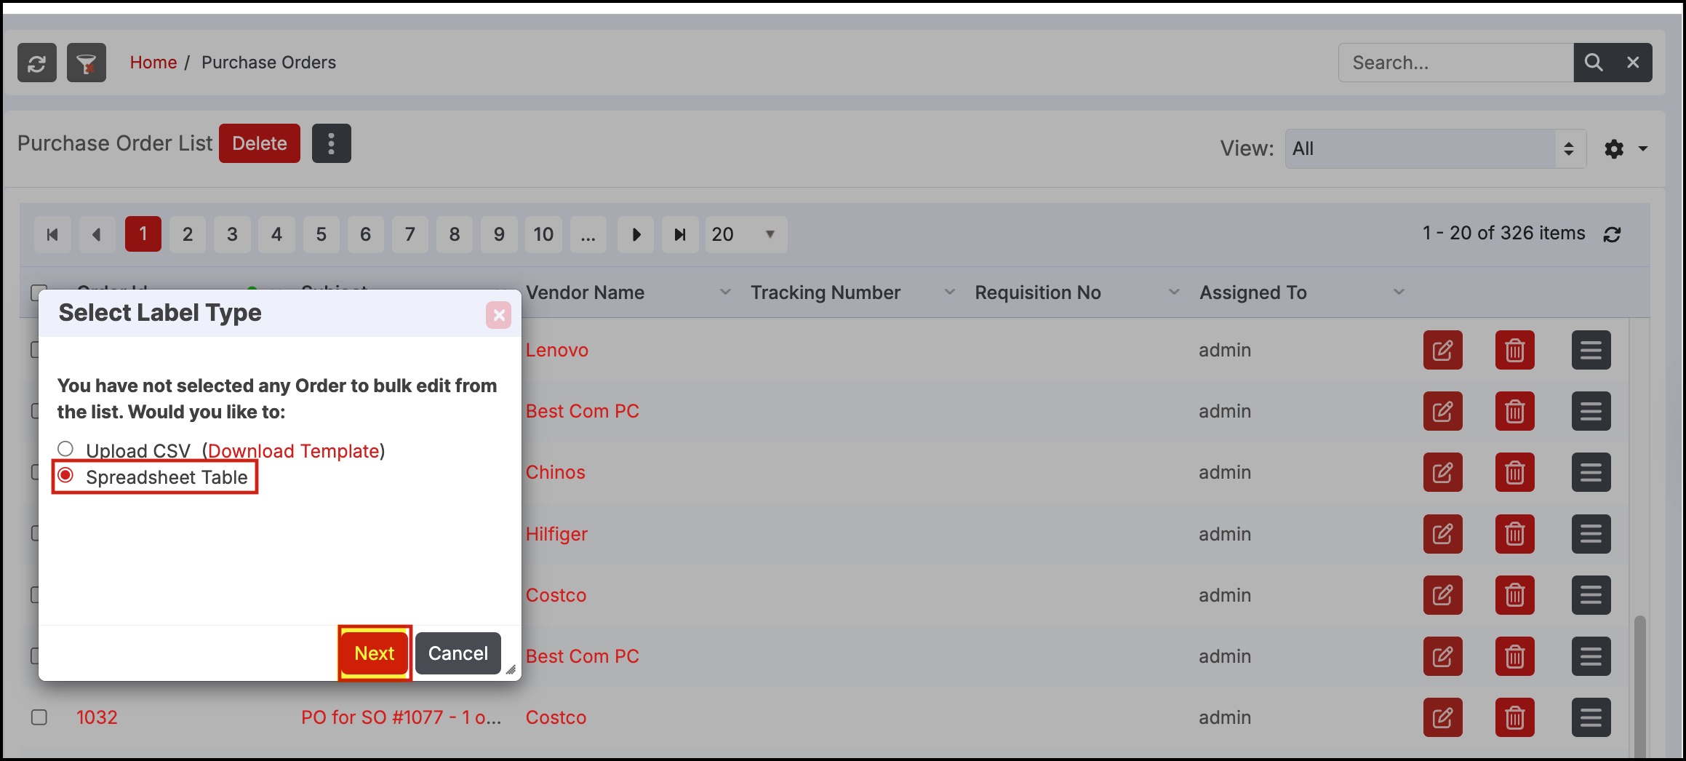Screen dimensions: 1686x761
Task: Open the page size dropdown showing 20
Action: 746,234
